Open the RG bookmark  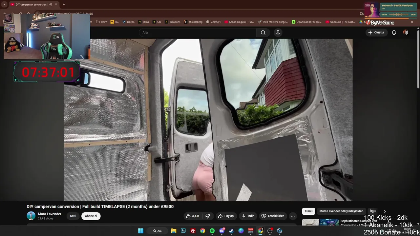tap(115, 22)
